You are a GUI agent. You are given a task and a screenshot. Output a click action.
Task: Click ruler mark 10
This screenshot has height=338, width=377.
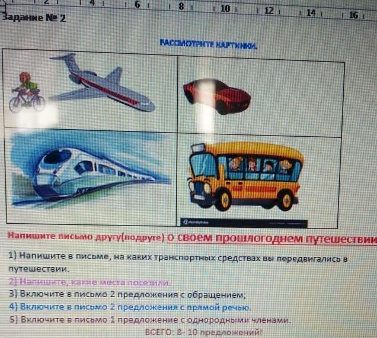click(225, 9)
